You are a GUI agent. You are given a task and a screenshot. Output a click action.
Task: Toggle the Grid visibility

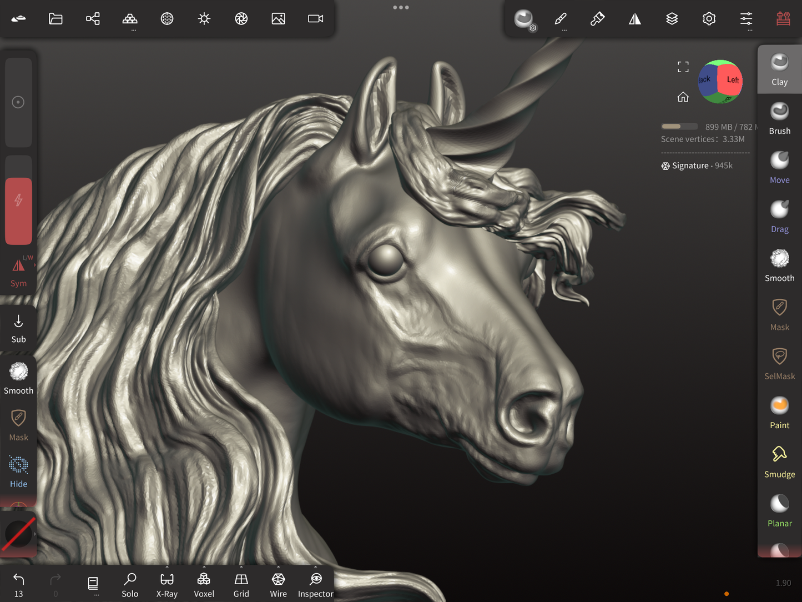coord(241,585)
